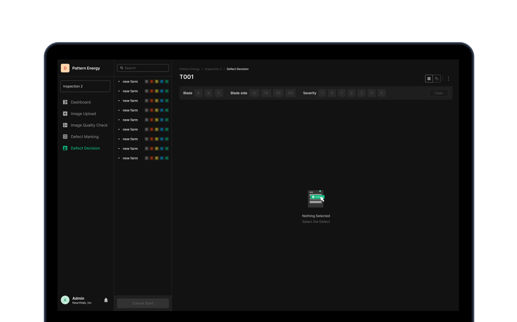Viewport: 517px width, 322px height.
Task: Expand the first new farm item
Action: point(119,82)
